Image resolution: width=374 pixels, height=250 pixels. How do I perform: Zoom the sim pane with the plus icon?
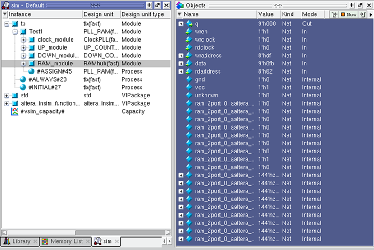(x=149, y=5)
